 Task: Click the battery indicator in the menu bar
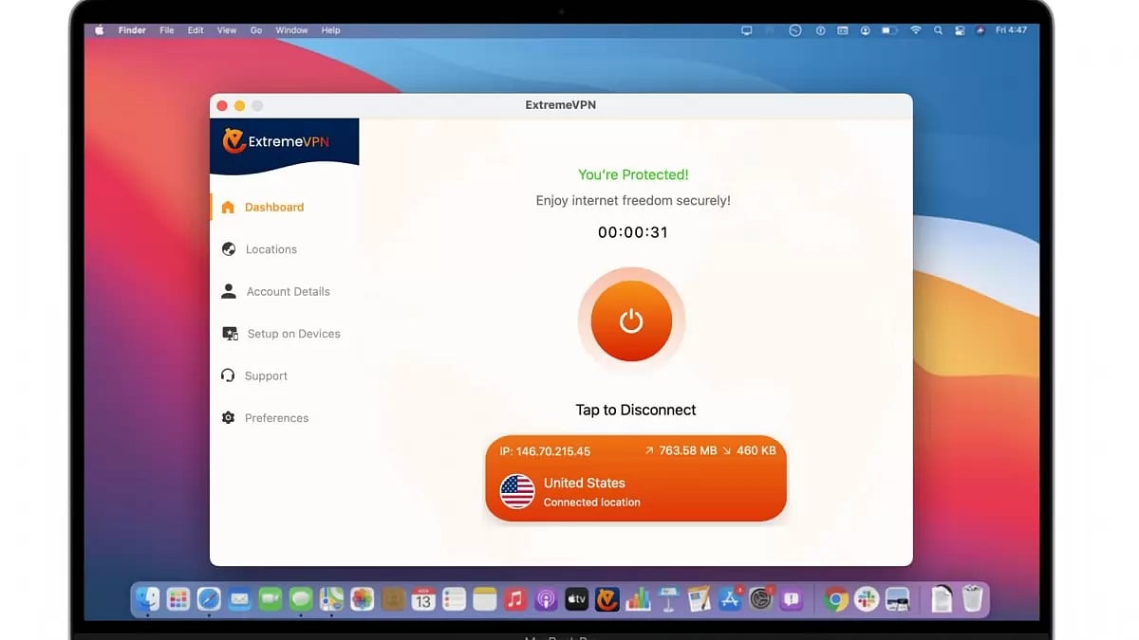tap(888, 29)
